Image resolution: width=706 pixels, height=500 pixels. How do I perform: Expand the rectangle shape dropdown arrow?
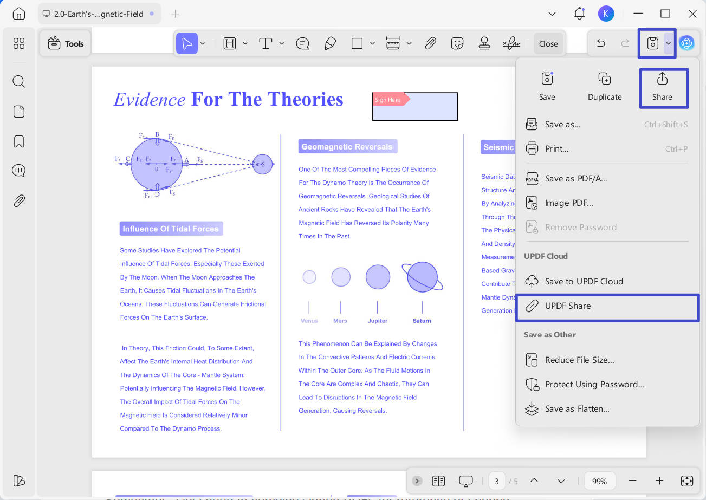373,44
